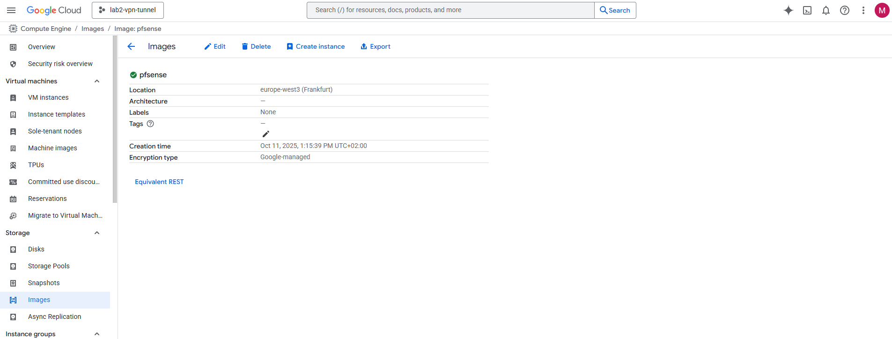Show the Tags help tooltip icon
The width and height of the screenshot is (892, 339).
[150, 124]
